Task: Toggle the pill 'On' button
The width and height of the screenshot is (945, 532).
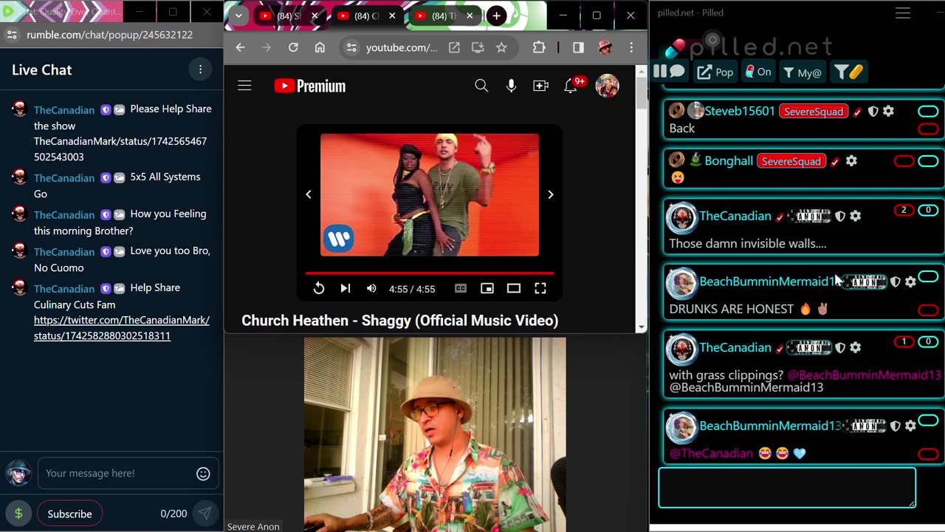Action: click(x=757, y=72)
